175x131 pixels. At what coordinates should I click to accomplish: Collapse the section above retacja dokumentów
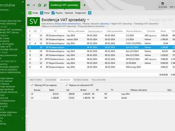coord(23,13)
